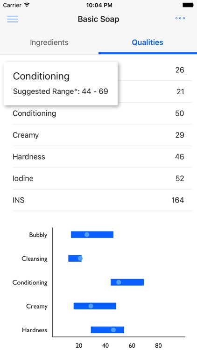The height and width of the screenshot is (350, 197).
Task: Tap the Cleansing chart label
Action: 35,259
